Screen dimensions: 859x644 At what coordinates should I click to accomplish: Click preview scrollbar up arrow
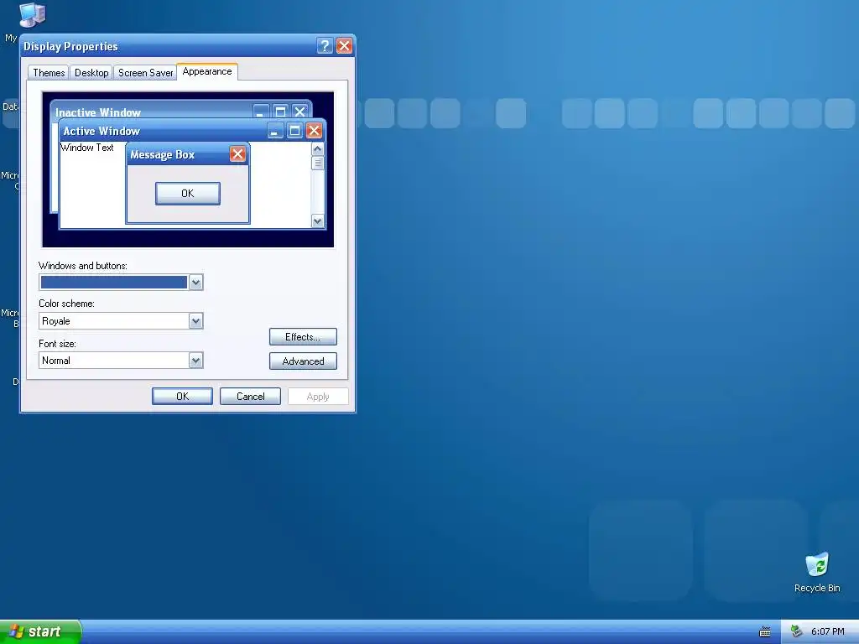[318, 149]
